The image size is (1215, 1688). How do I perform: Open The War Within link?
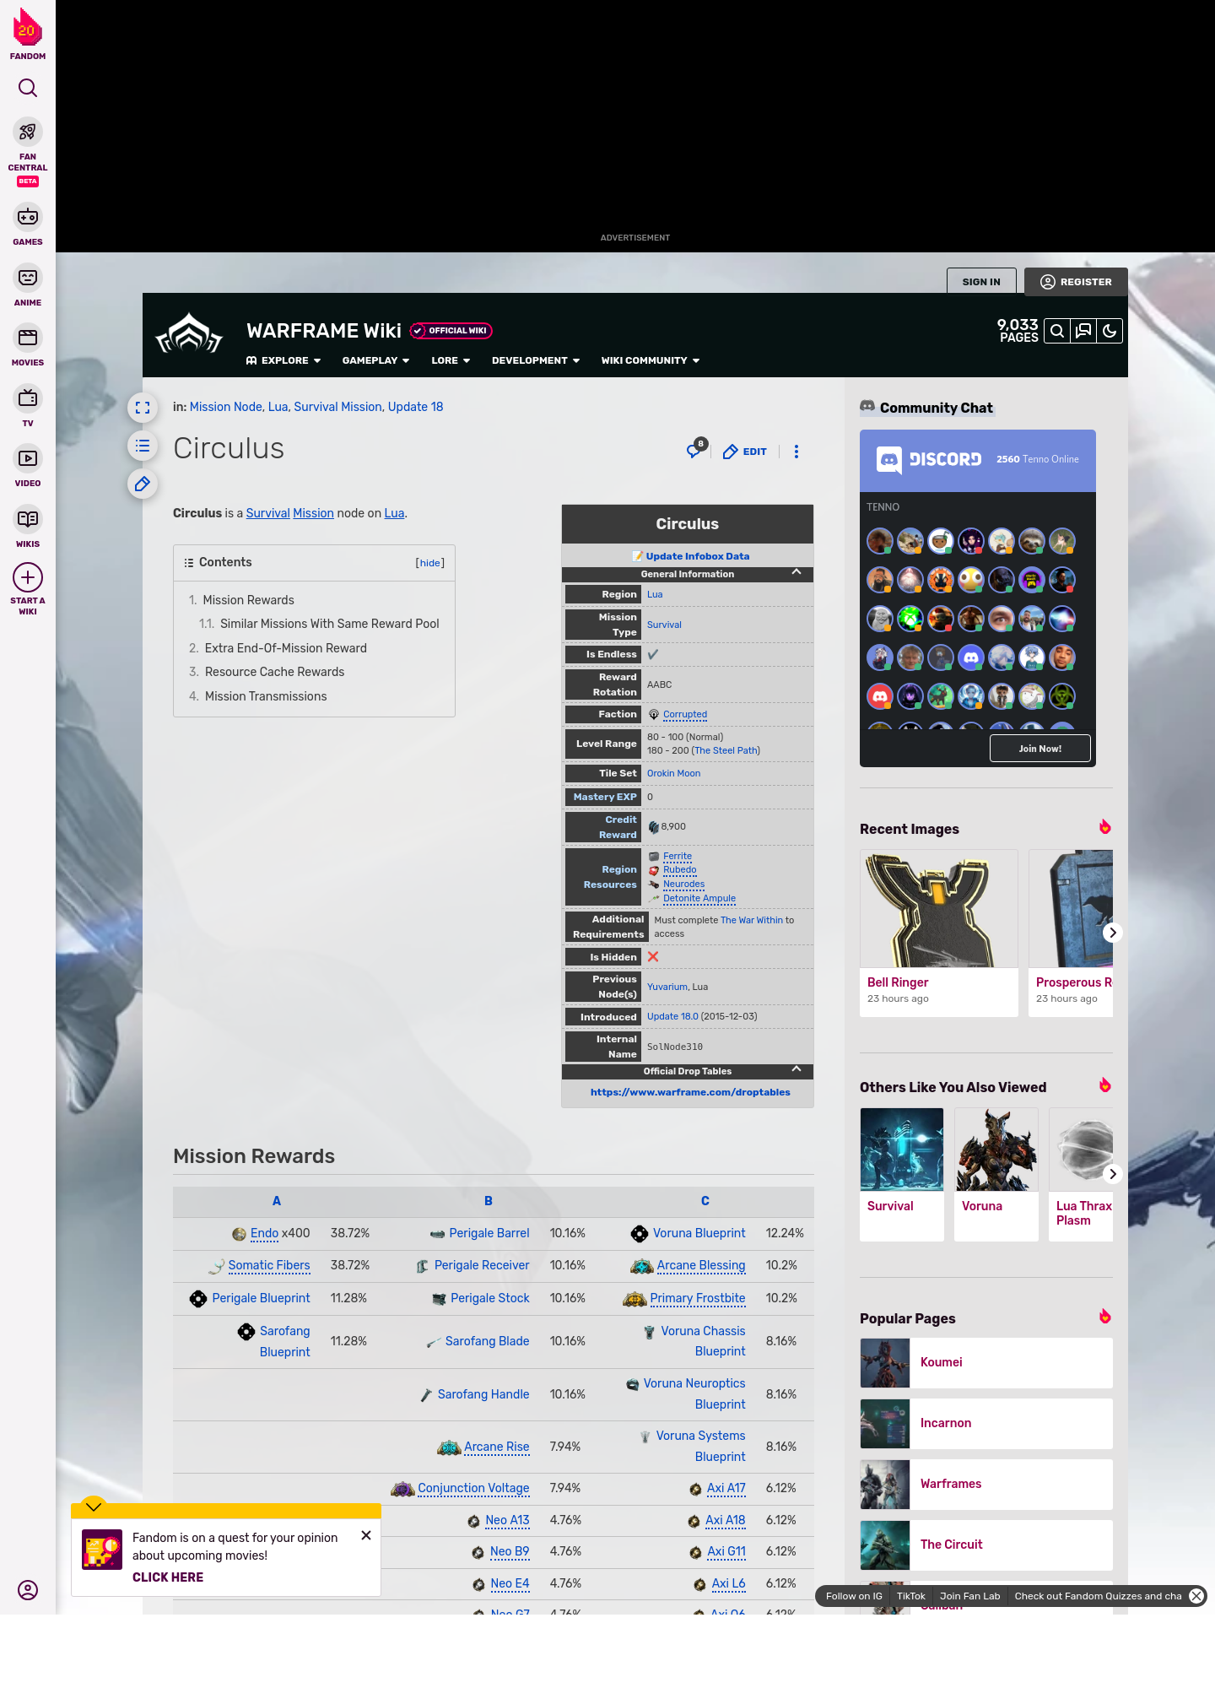(752, 920)
